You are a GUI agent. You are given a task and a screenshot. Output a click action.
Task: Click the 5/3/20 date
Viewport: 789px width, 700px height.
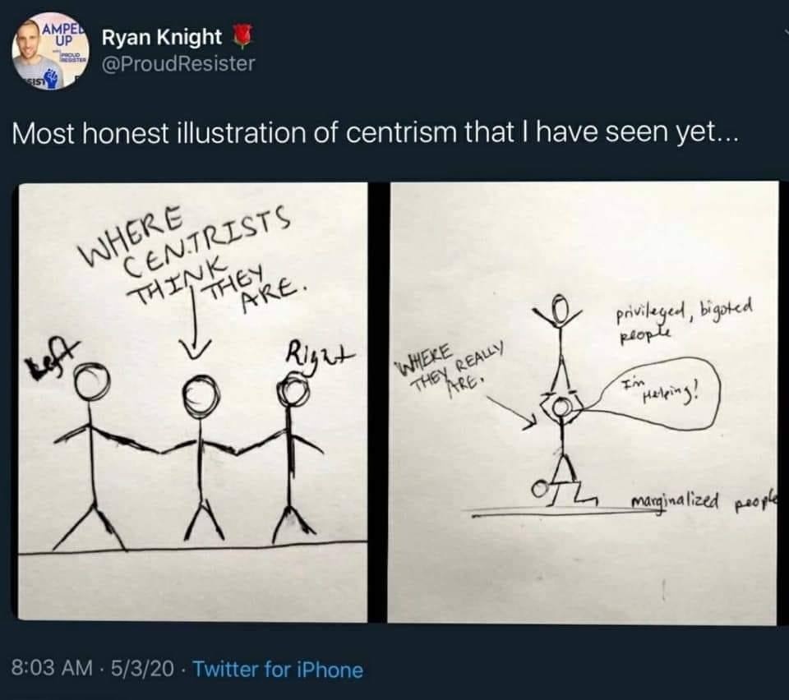[x=142, y=669]
